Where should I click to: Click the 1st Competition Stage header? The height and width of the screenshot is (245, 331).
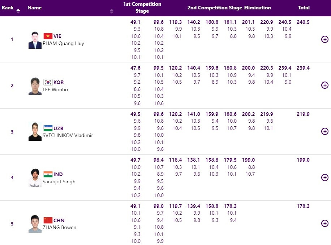coord(142,8)
